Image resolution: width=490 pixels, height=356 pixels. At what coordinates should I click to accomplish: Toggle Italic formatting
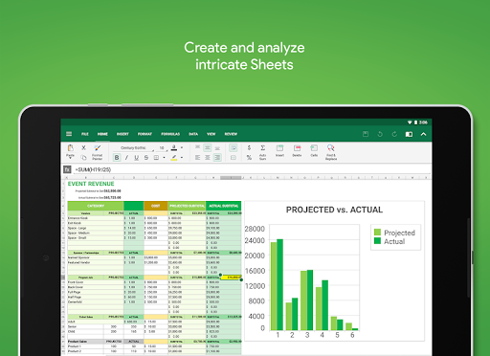(126, 158)
